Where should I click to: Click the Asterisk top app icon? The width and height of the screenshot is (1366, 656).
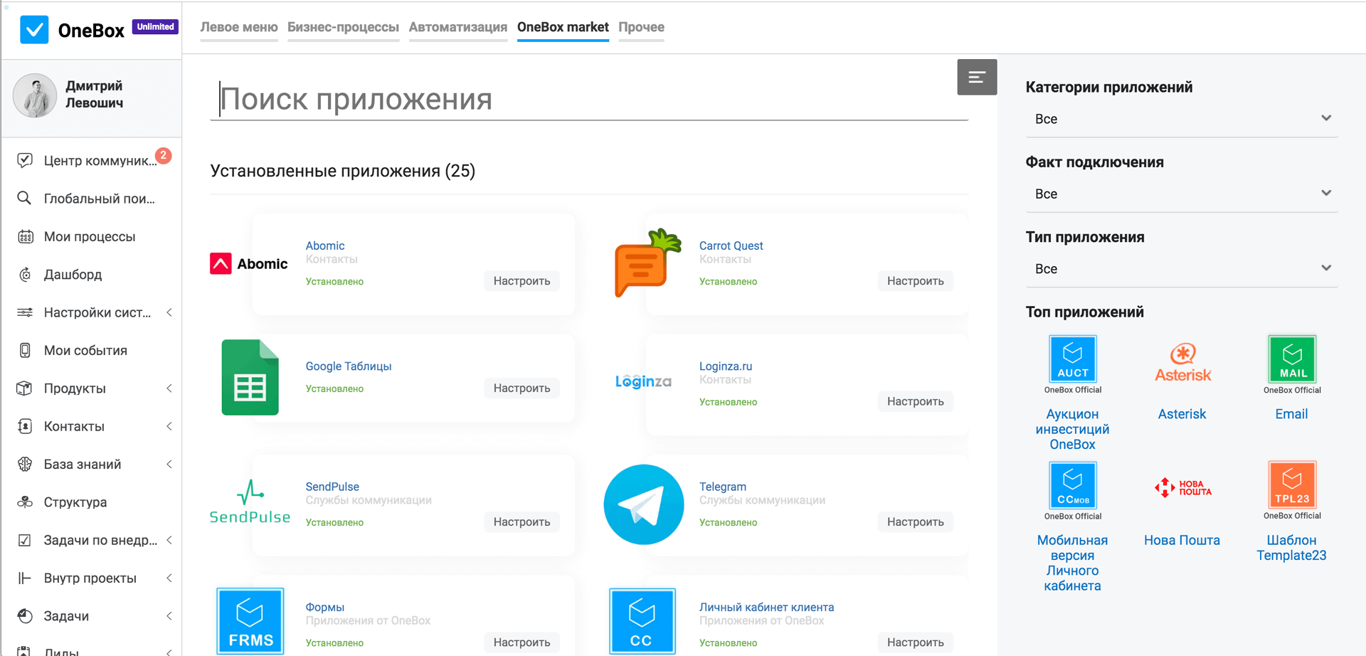point(1182,362)
